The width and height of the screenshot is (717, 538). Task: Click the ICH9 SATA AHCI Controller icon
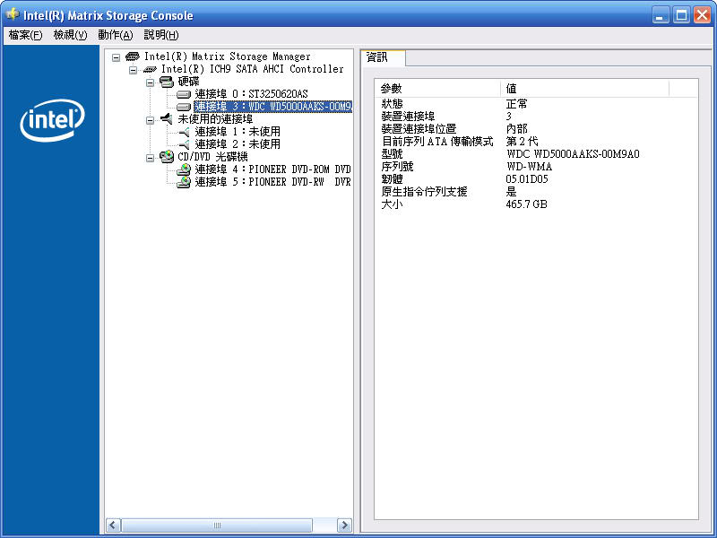point(150,70)
